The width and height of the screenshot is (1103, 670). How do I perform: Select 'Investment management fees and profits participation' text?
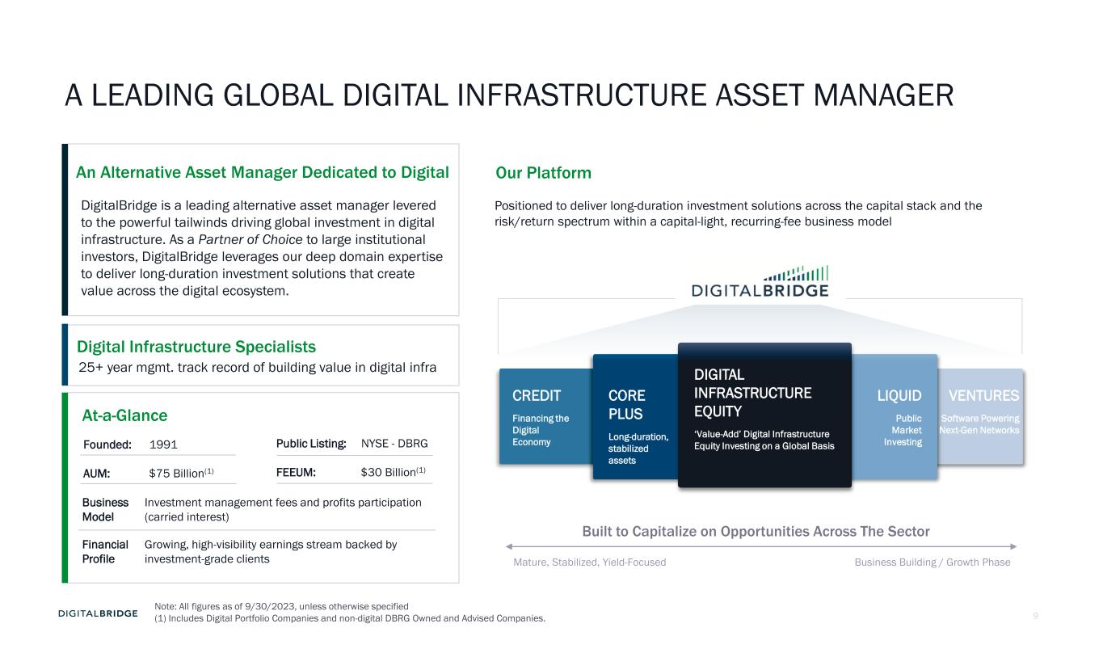point(283,510)
